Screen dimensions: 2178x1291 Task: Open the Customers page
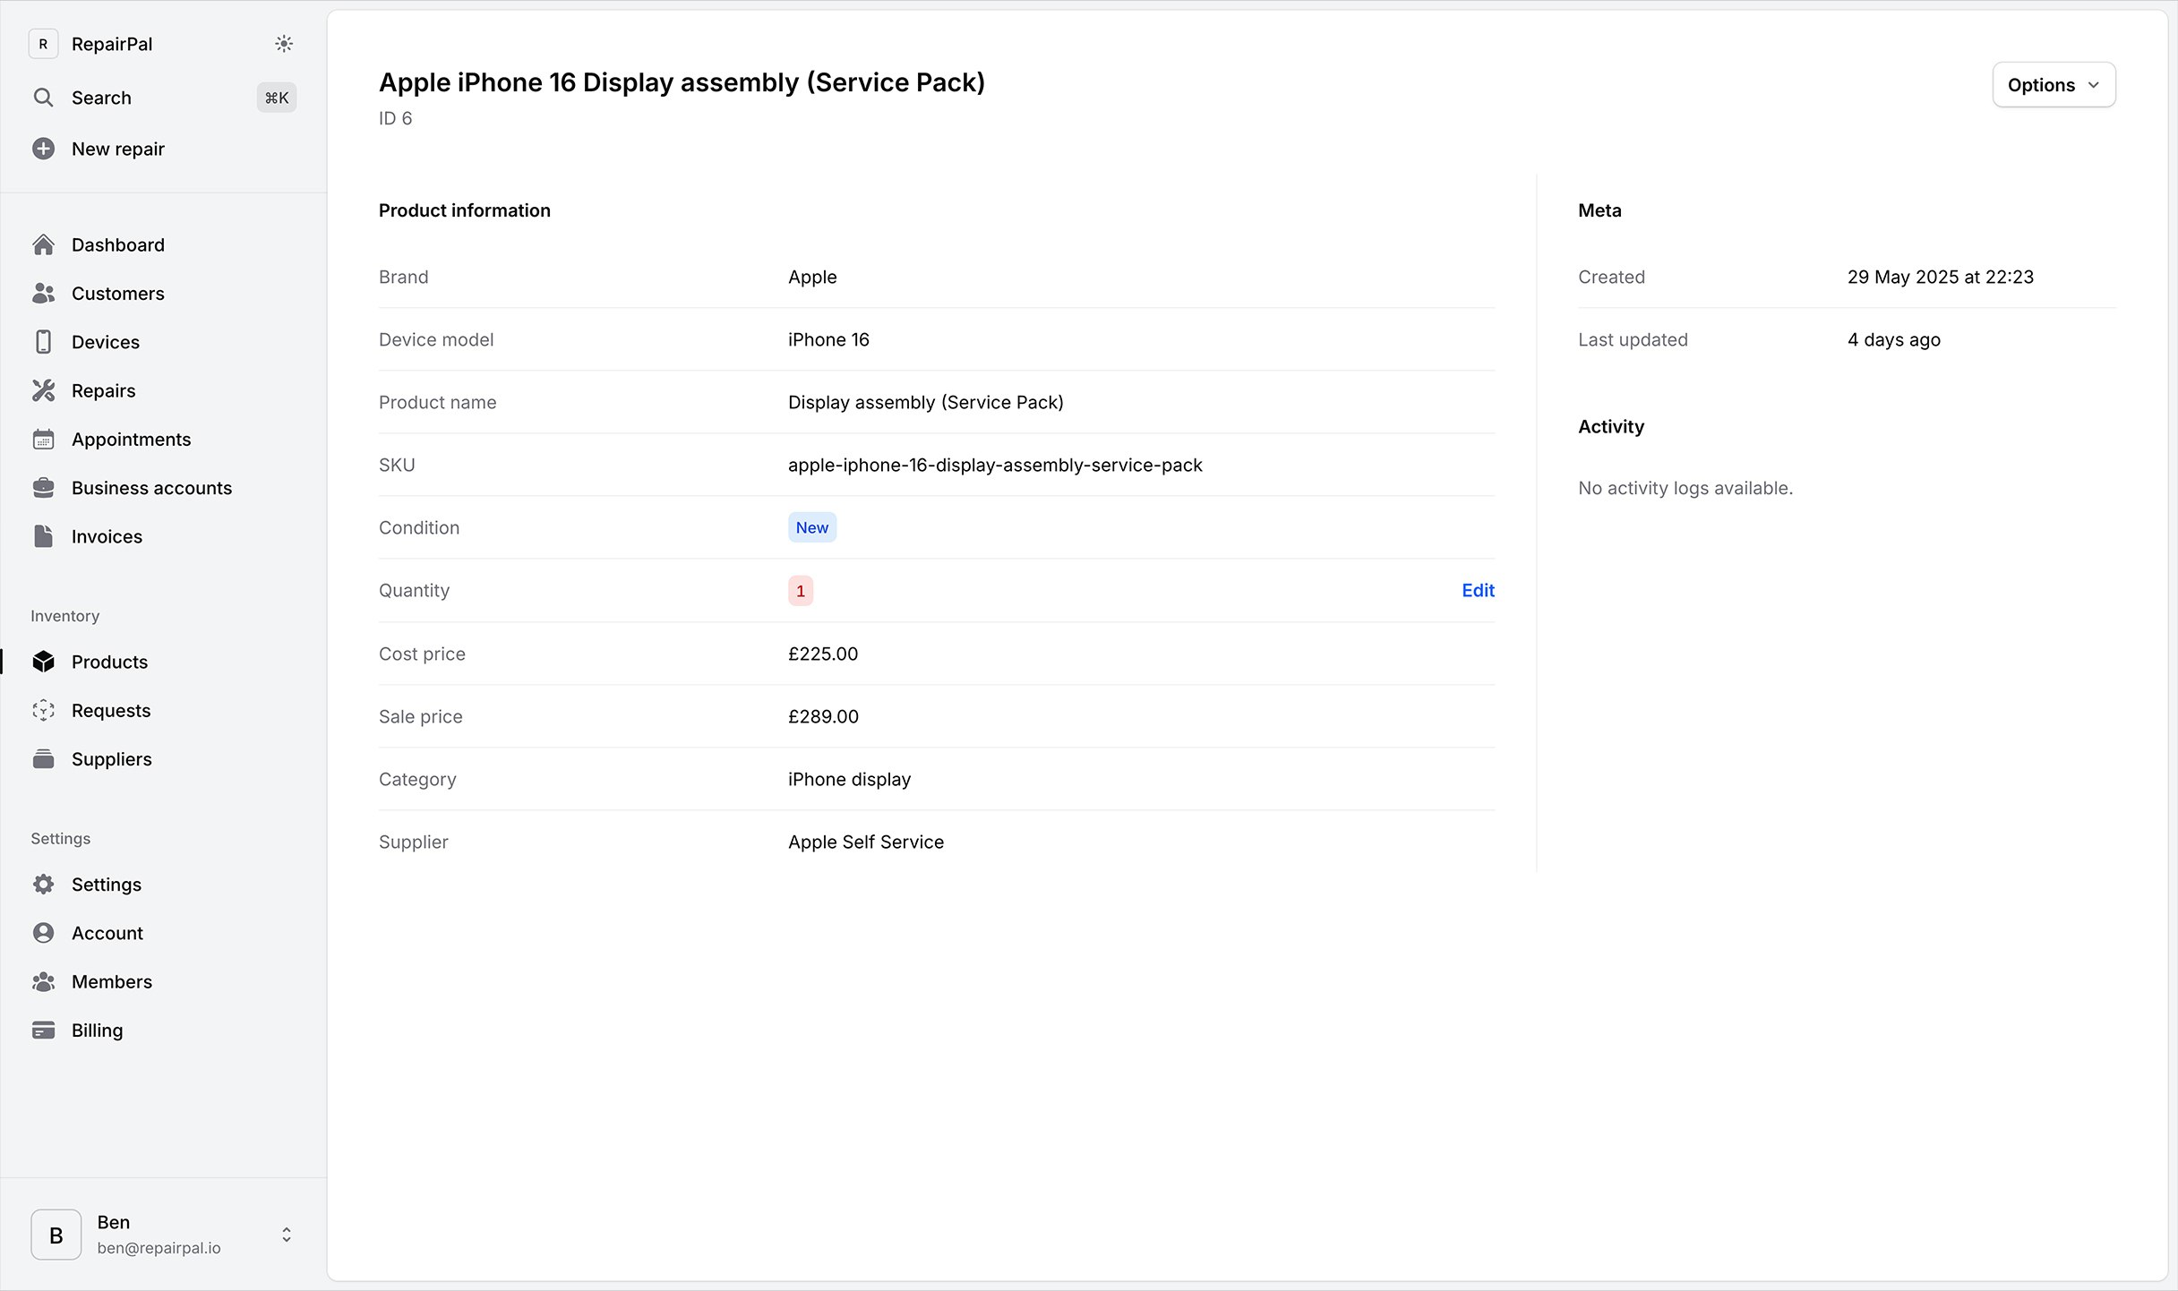(118, 293)
